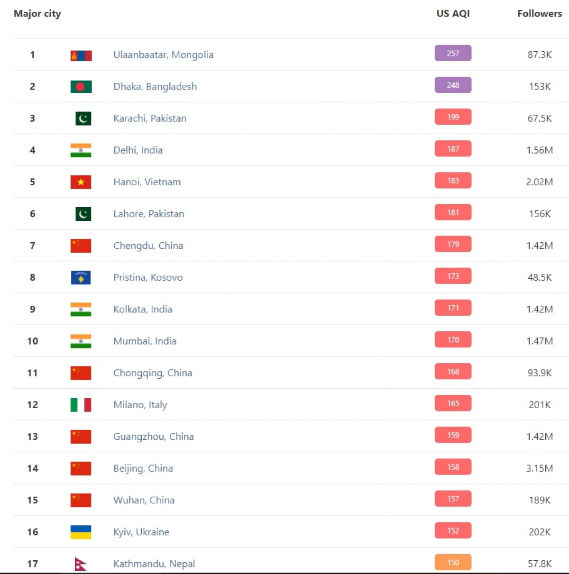Click the Bangladesh flag icon
This screenshot has height=574, width=569.
(81, 87)
